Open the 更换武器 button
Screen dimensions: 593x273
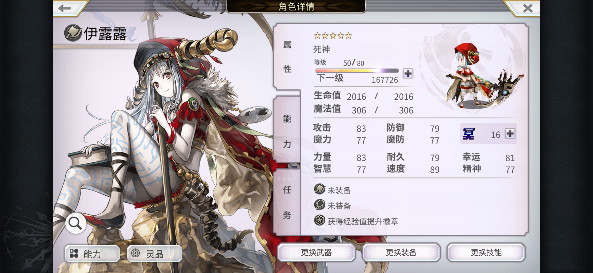point(316,252)
